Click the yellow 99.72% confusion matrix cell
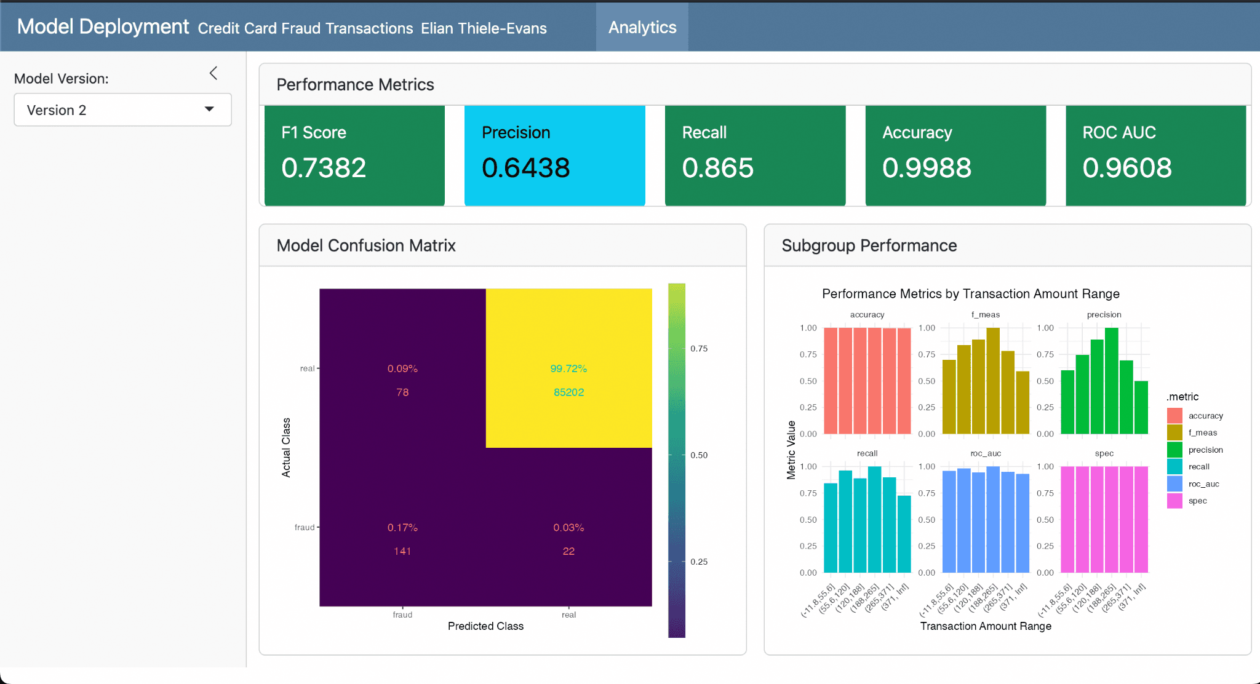This screenshot has height=684, width=1260. [x=568, y=368]
